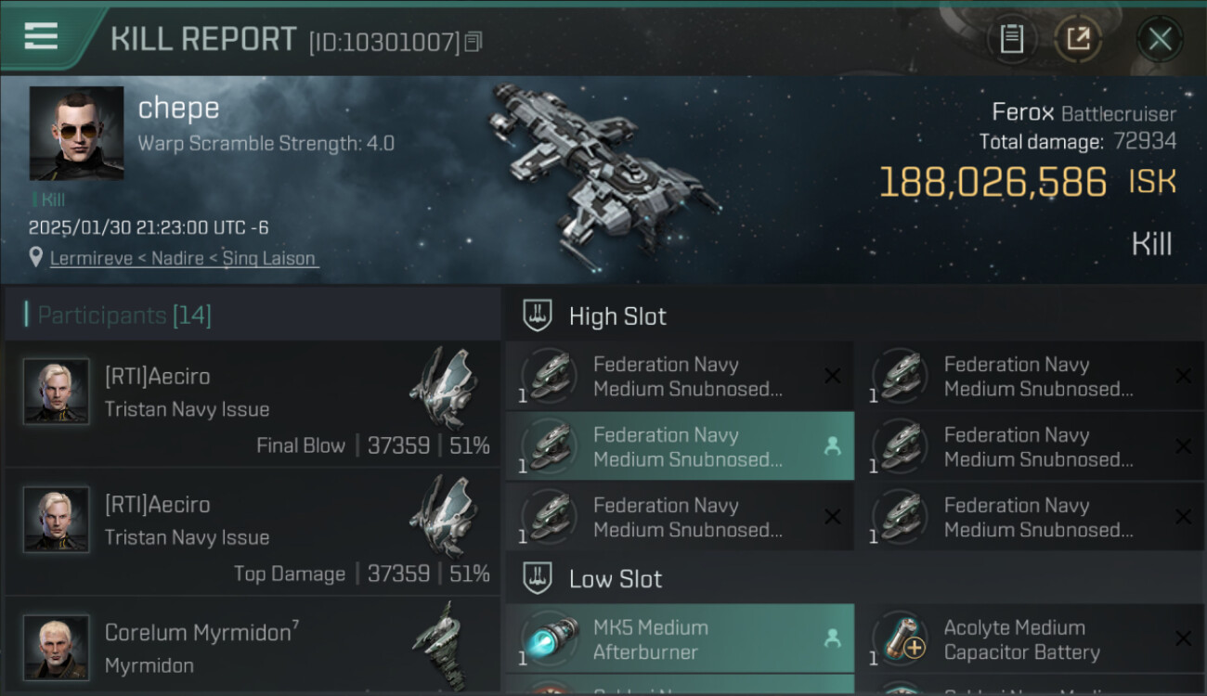Open Aeciro's portrait in the Final Blow row
The height and width of the screenshot is (696, 1207).
pyautogui.click(x=57, y=392)
